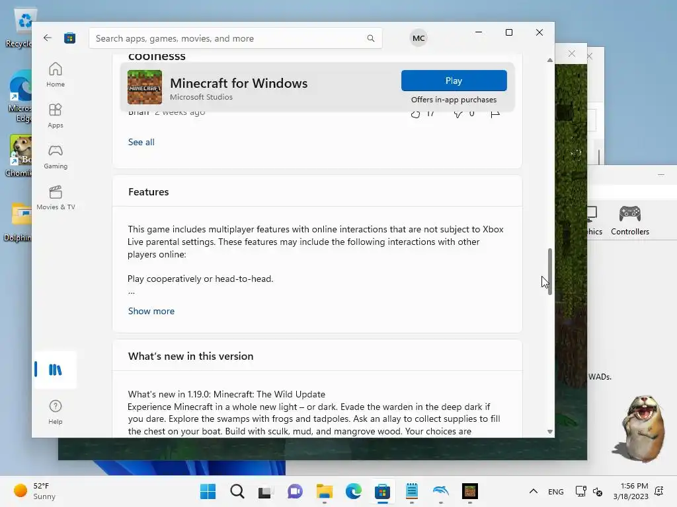Viewport: 677px width, 507px height.
Task: Click the scrollbar down arrow
Action: coord(549,432)
